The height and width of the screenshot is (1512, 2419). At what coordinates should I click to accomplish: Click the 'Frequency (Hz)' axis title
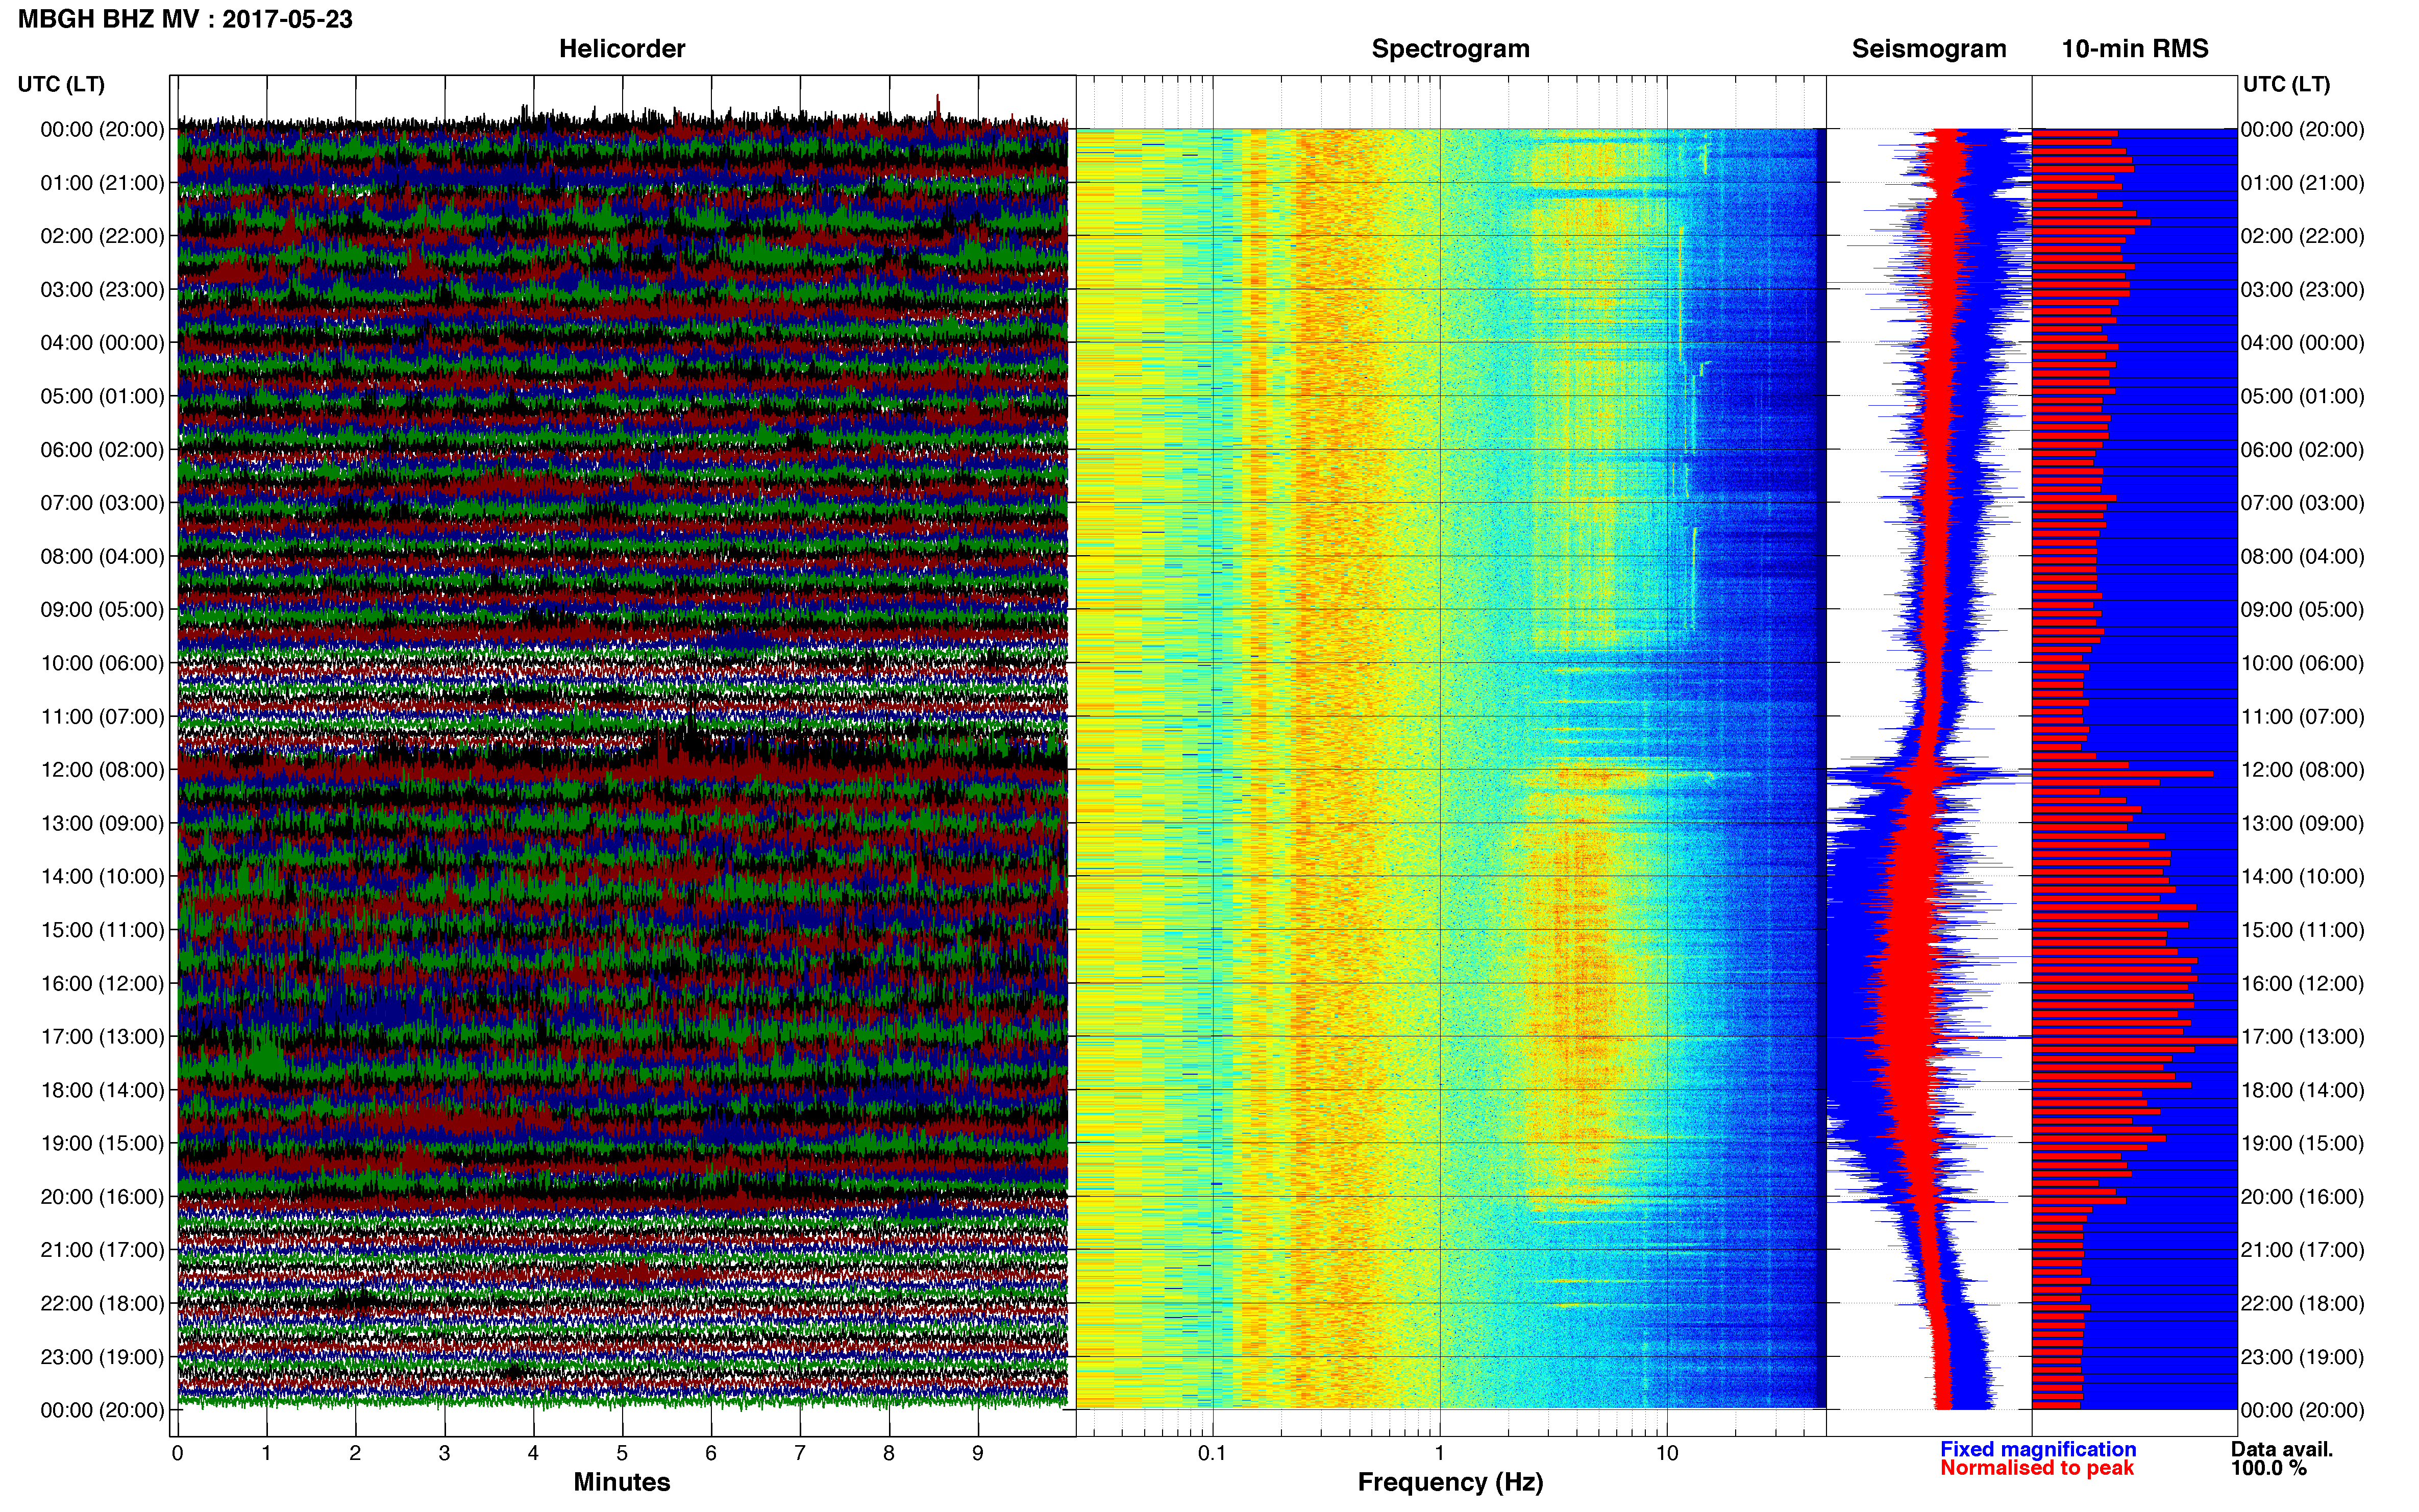(1450, 1482)
